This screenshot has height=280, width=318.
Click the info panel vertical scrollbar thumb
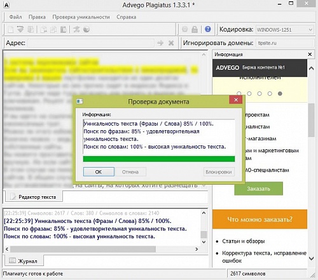coord(311,120)
